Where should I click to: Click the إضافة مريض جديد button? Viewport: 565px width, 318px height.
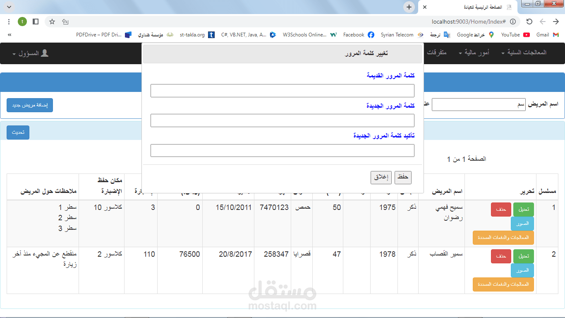(x=30, y=105)
